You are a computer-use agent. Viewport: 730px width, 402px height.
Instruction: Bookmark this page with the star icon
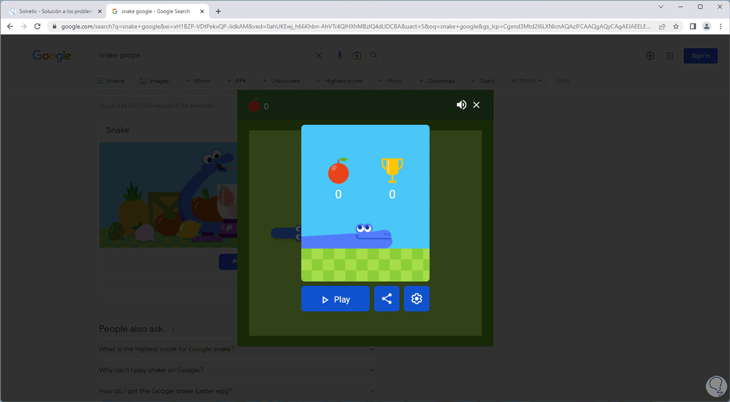[676, 26]
